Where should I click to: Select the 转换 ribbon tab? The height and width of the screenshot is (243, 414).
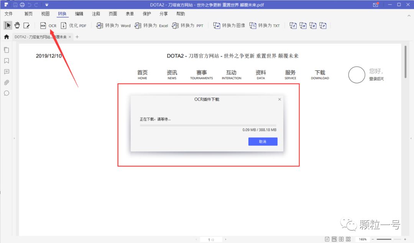pyautogui.click(x=62, y=14)
